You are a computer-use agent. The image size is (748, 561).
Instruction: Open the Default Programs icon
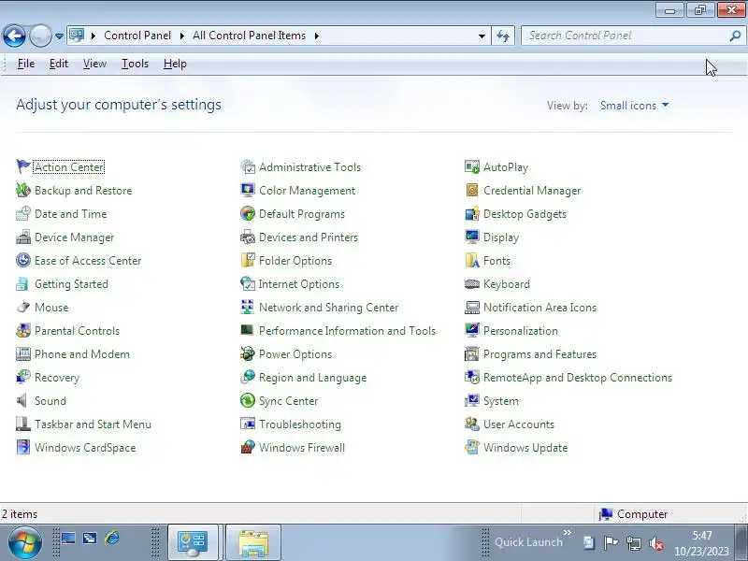pyautogui.click(x=248, y=214)
